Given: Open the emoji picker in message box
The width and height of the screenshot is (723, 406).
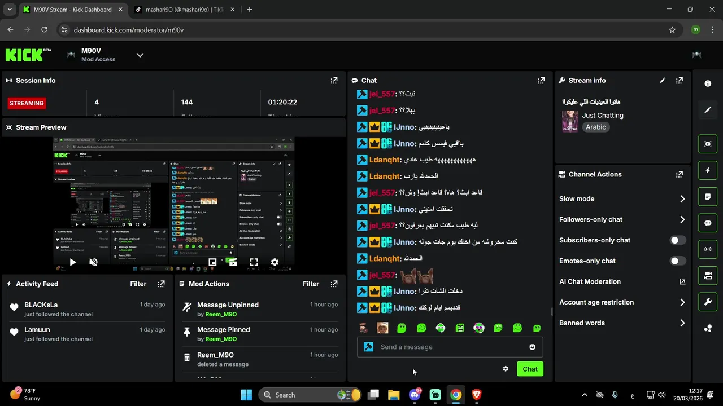Looking at the screenshot, I should pos(532,347).
